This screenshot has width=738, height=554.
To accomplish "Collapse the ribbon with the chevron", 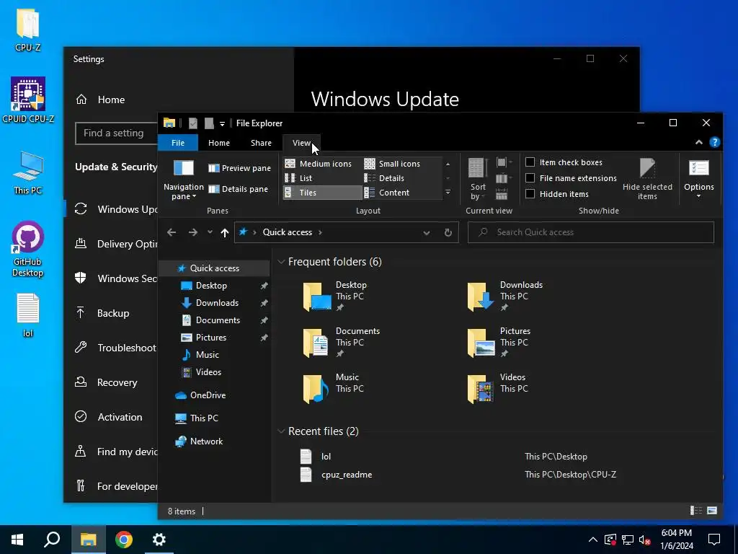I will (x=699, y=142).
